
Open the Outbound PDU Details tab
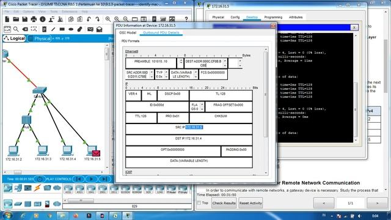point(161,32)
